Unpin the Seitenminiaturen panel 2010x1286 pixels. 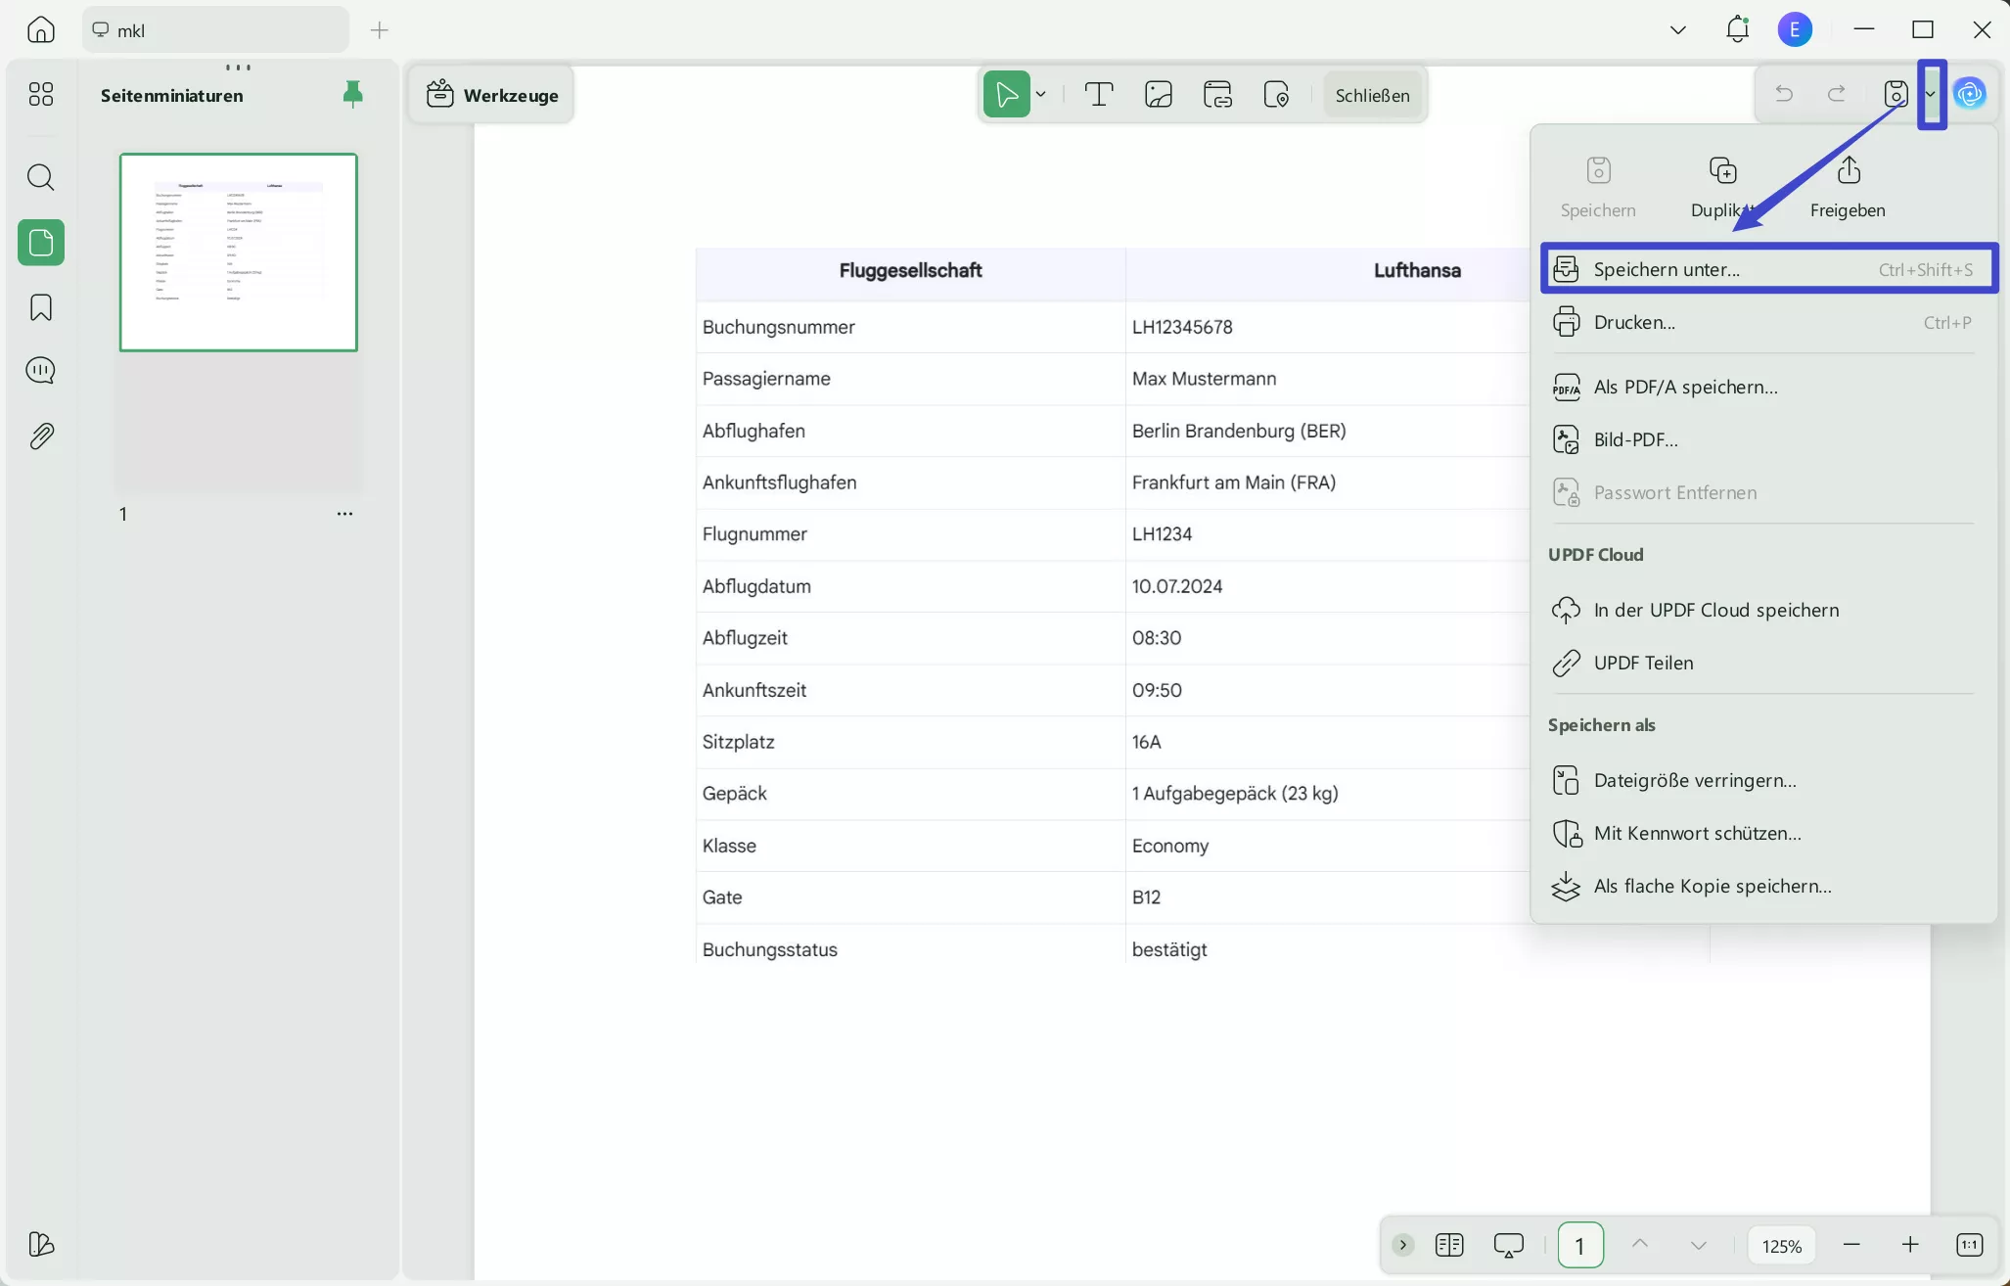coord(353,94)
